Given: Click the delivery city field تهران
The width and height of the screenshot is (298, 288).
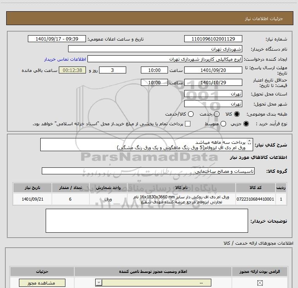Looking at the screenshot, I should click(213, 104).
